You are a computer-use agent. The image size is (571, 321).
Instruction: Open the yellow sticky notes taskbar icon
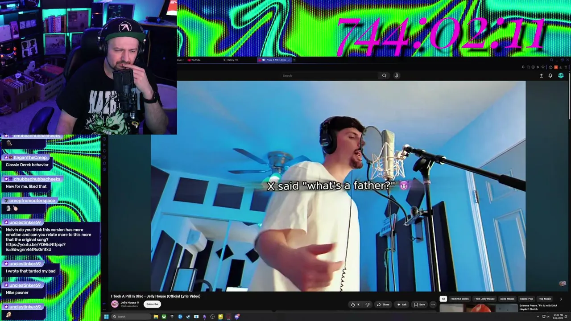220,317
